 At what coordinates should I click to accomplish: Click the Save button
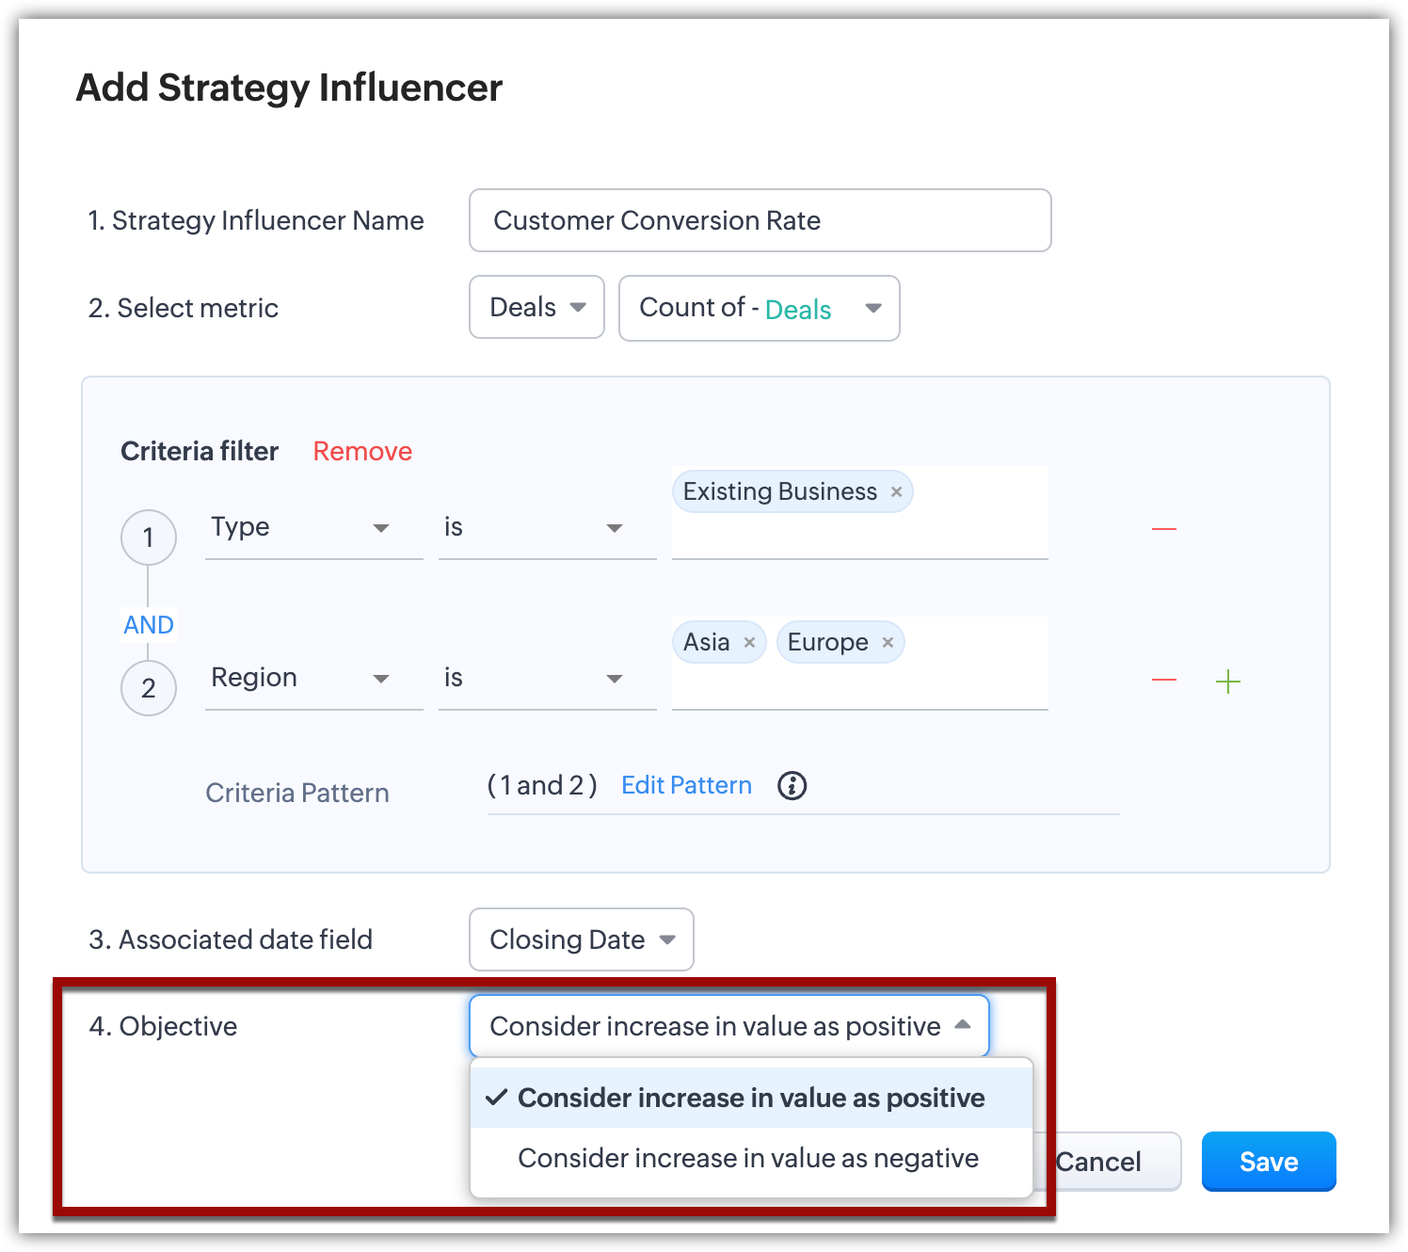click(1268, 1162)
